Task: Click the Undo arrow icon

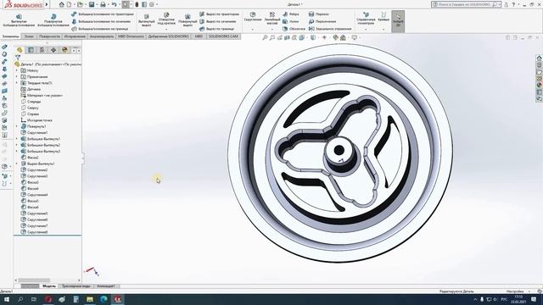Action: [x=114, y=4]
